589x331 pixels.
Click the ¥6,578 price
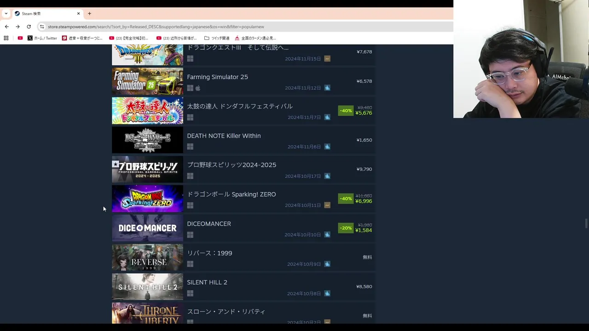pyautogui.click(x=364, y=81)
